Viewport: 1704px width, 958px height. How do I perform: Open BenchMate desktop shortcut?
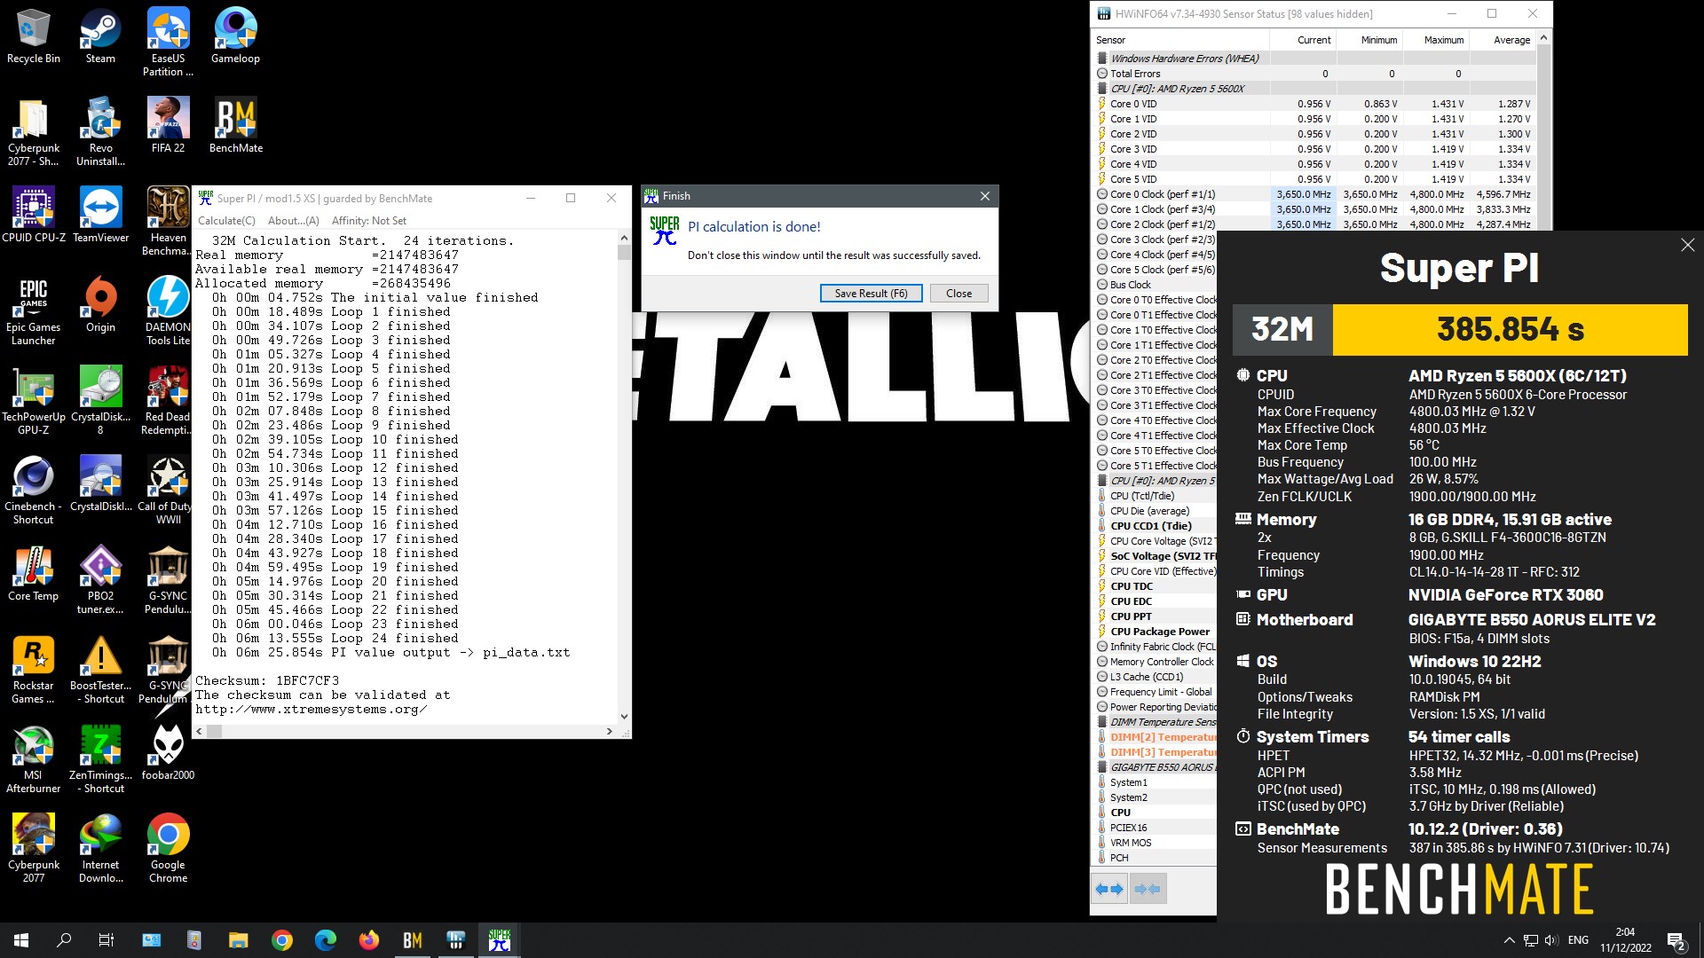(x=235, y=126)
